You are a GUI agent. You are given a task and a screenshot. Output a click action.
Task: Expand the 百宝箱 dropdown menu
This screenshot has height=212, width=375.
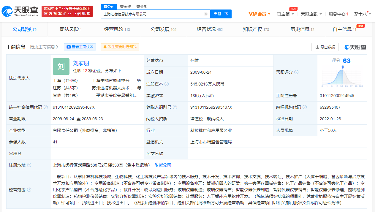[x=286, y=14]
